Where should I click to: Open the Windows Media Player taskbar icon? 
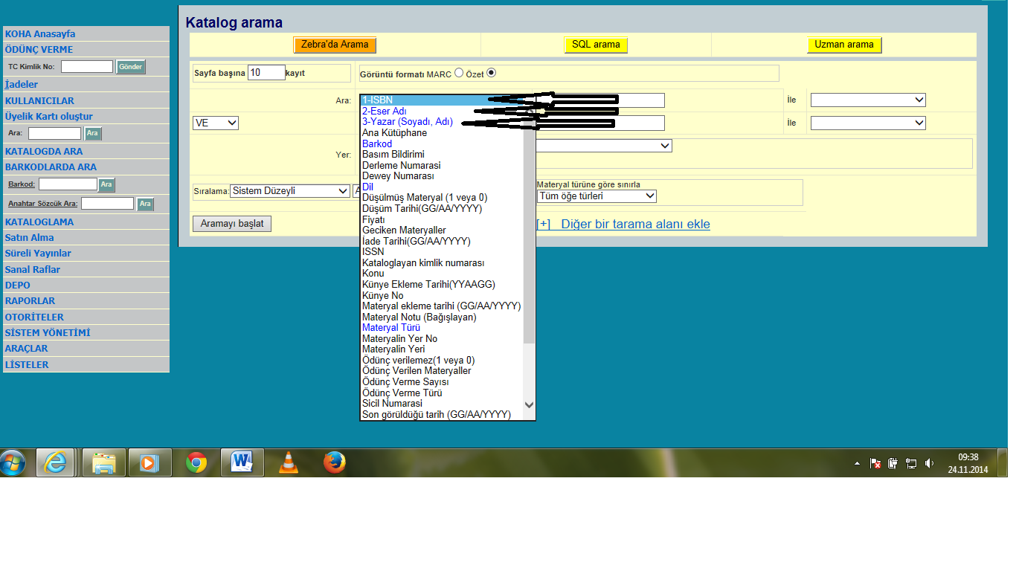pos(149,462)
